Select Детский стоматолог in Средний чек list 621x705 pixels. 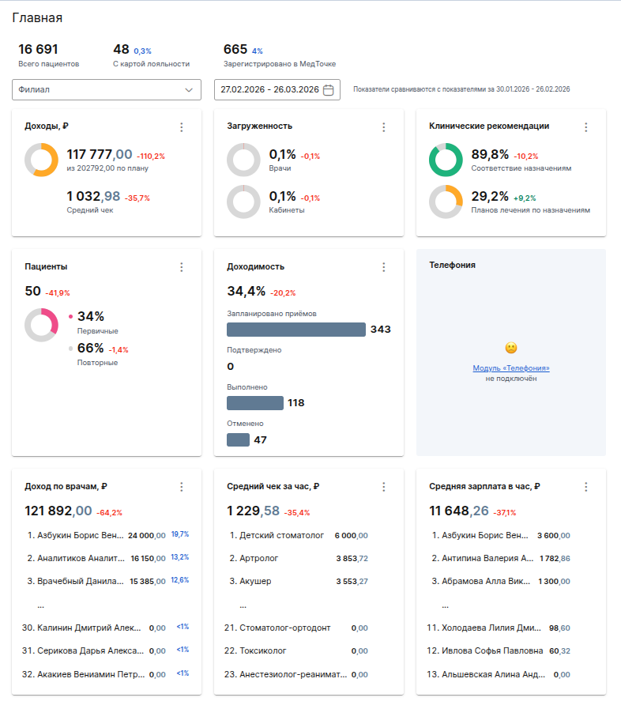[281, 535]
